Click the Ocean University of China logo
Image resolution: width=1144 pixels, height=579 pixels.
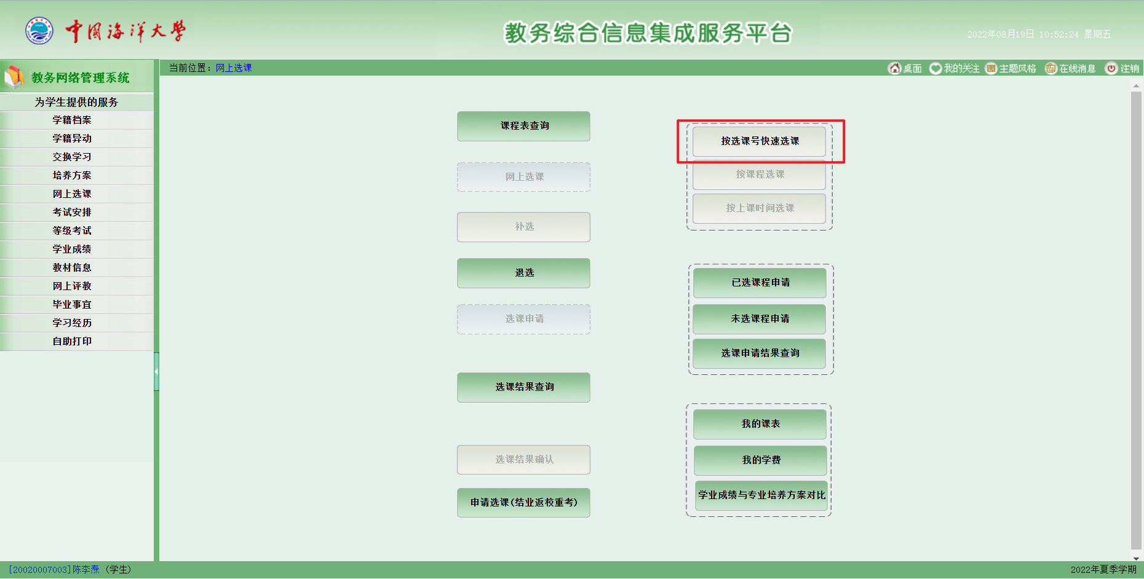click(39, 31)
